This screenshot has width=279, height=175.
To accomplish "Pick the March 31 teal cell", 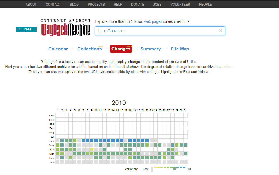I will 185,154.
